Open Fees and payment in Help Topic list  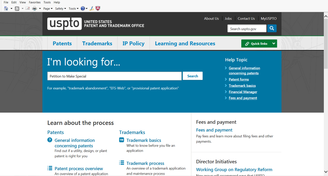pyautogui.click(x=243, y=98)
